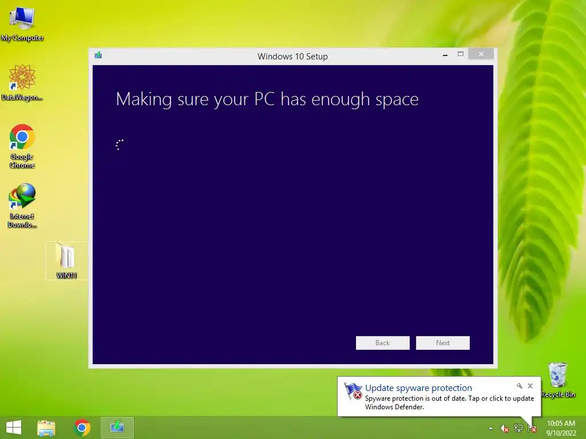Click the Windows 10 Setup taskbar item
Image resolution: width=586 pixels, height=439 pixels.
[117, 428]
